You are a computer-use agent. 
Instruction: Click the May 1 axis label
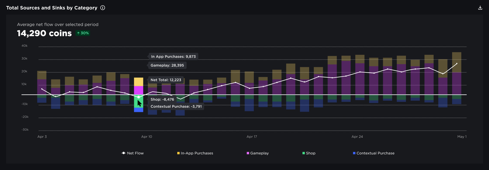click(462, 137)
